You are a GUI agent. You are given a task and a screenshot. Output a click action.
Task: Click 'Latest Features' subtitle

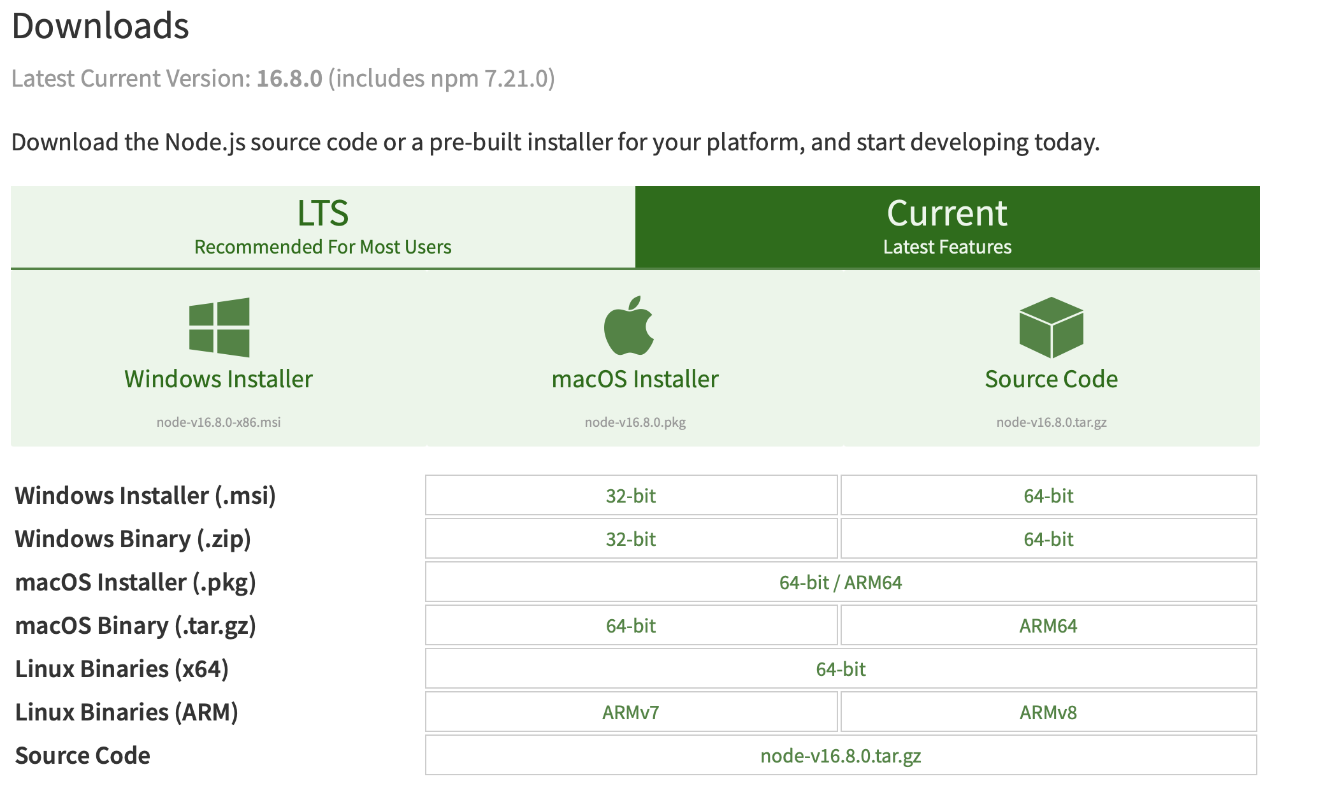(x=948, y=247)
